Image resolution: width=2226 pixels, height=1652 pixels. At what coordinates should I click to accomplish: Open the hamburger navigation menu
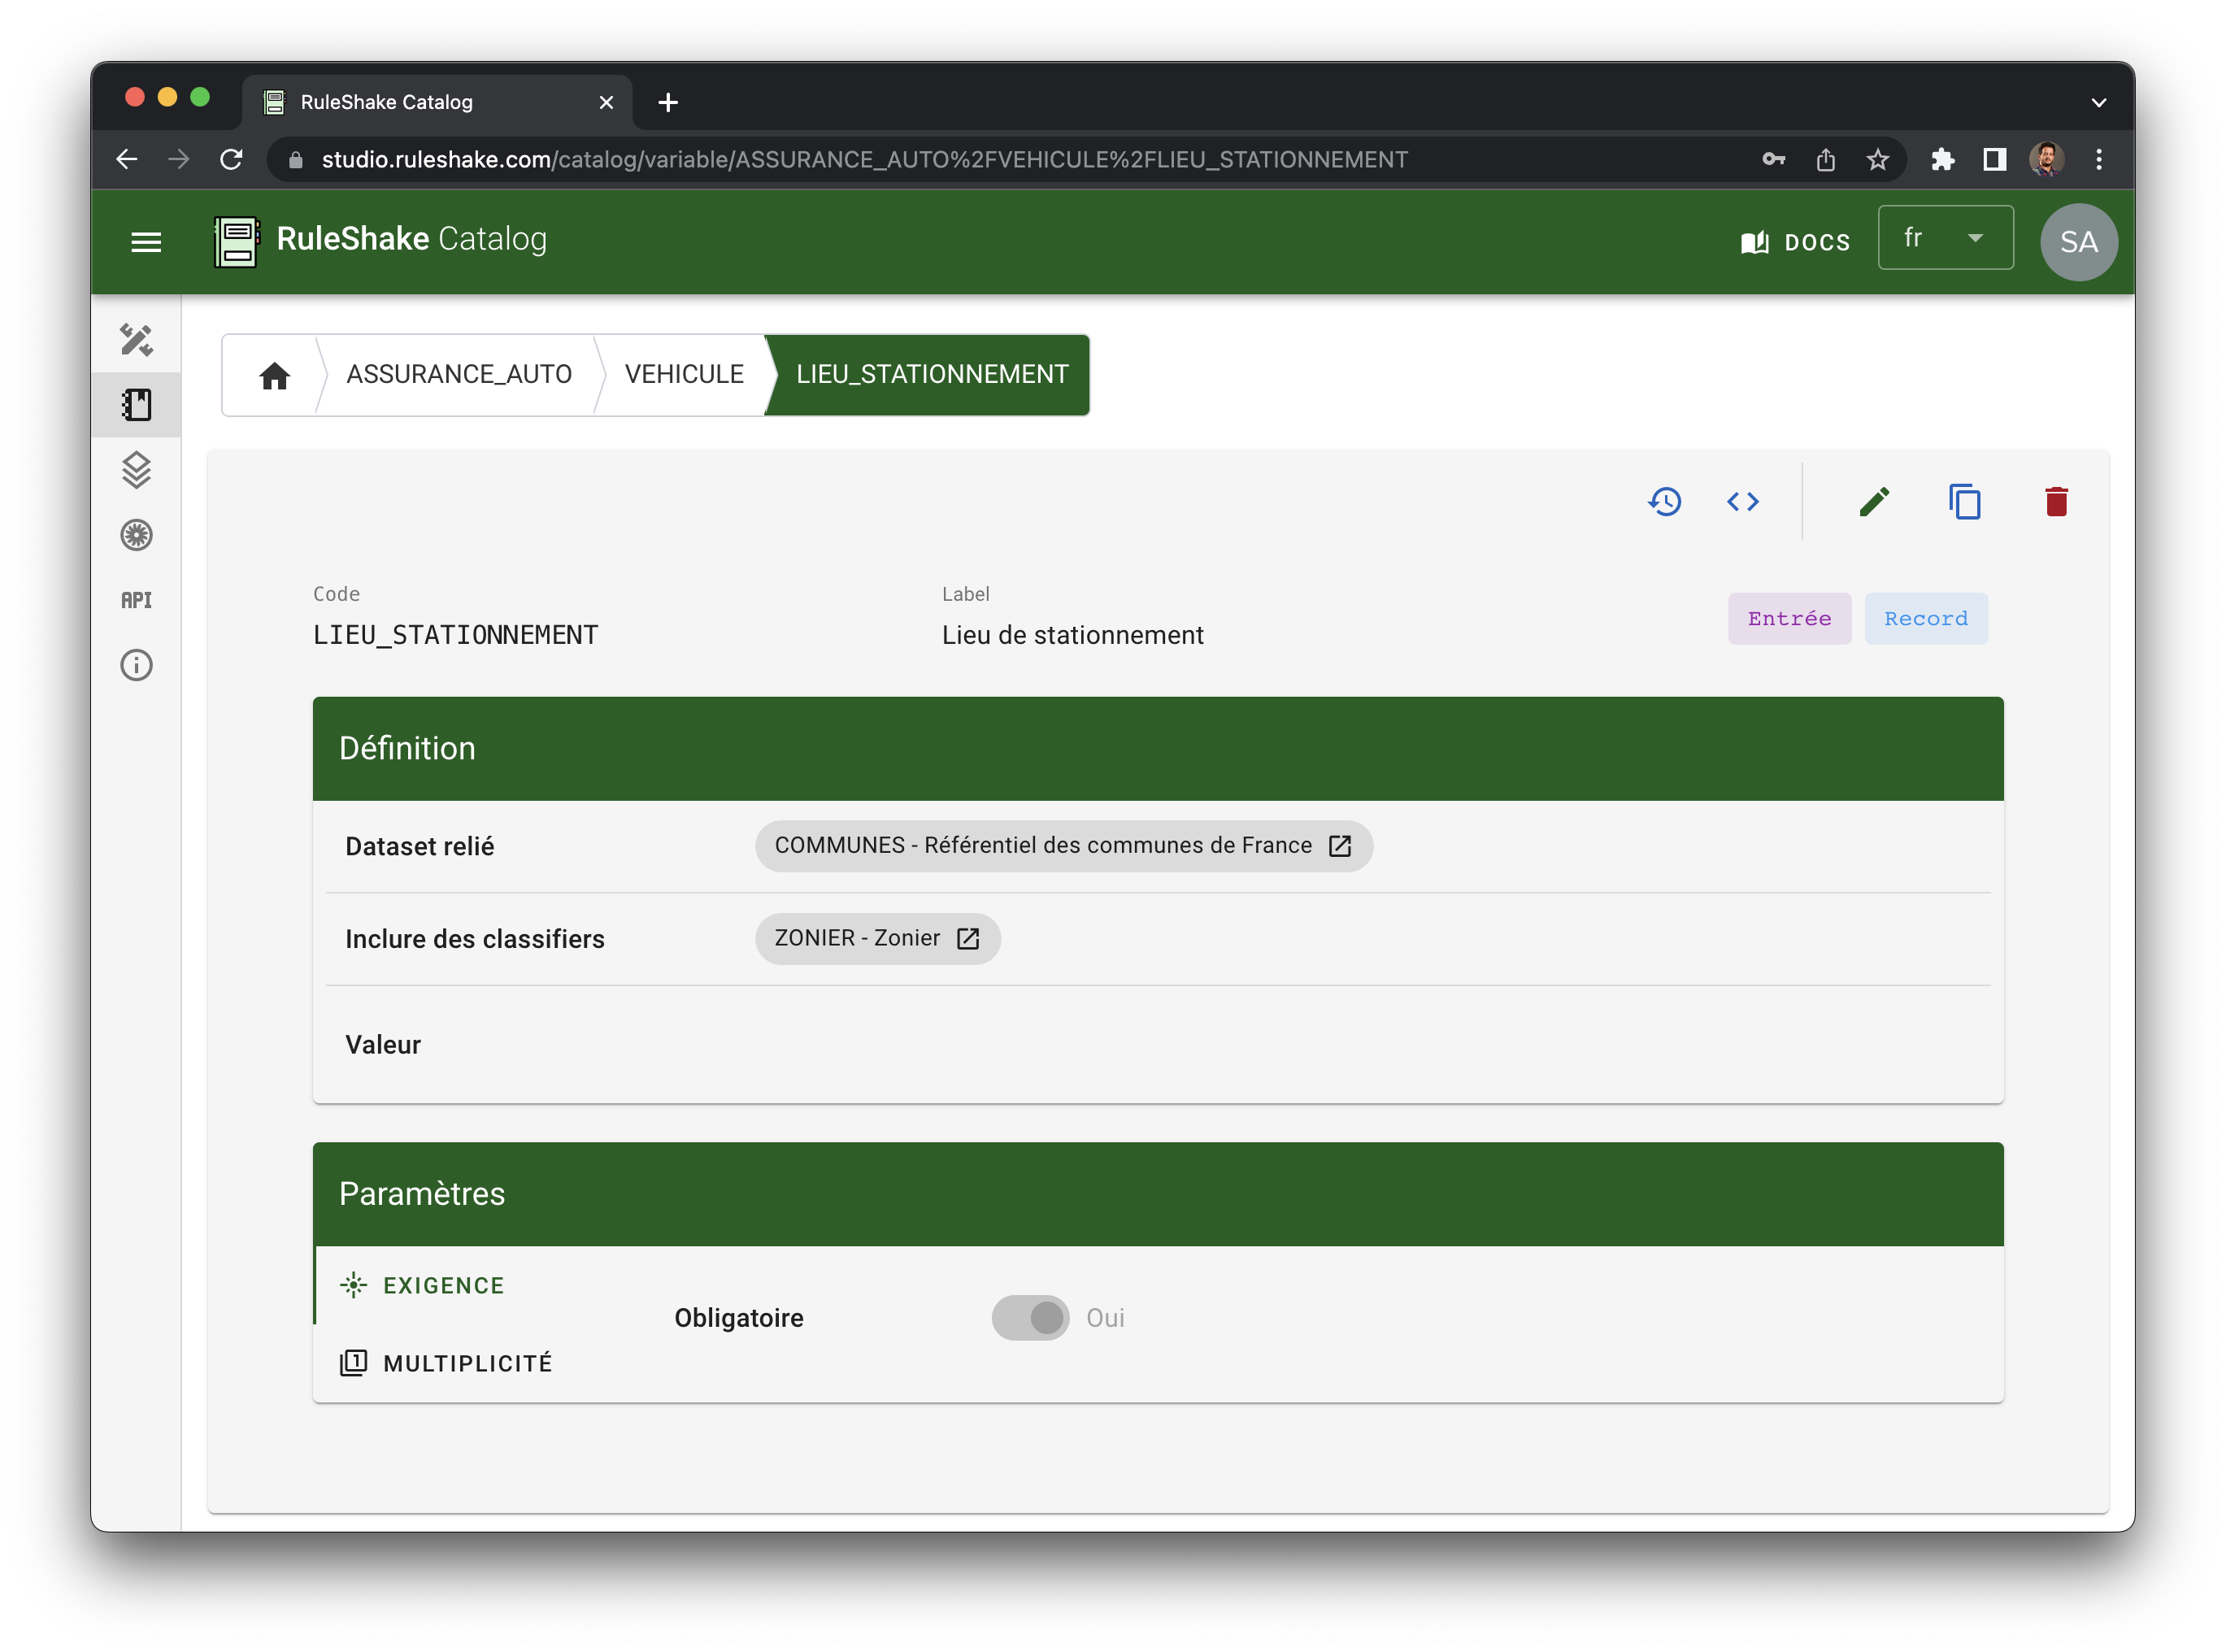click(146, 242)
